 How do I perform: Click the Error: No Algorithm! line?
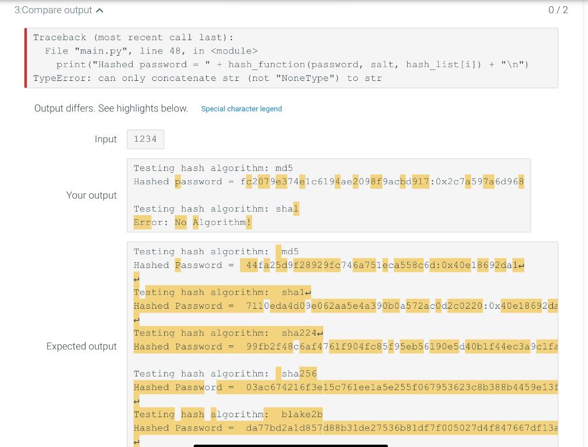(x=192, y=222)
